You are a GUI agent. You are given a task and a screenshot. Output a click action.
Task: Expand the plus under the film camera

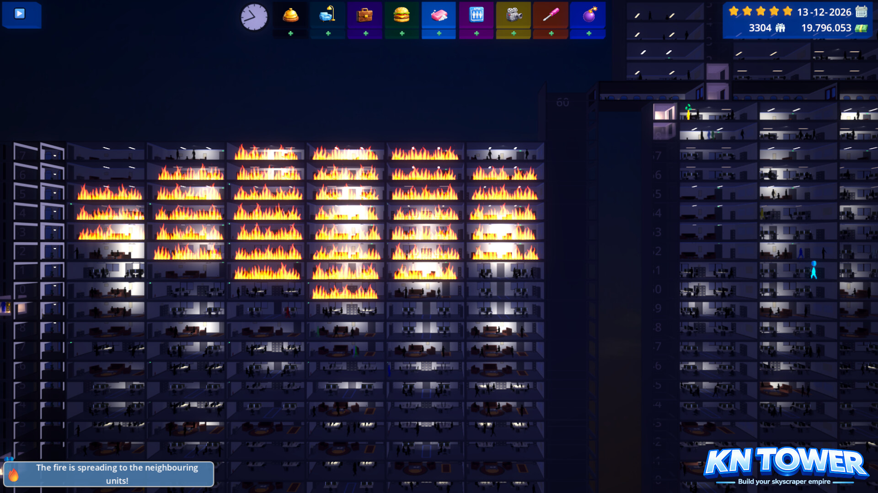pos(514,34)
